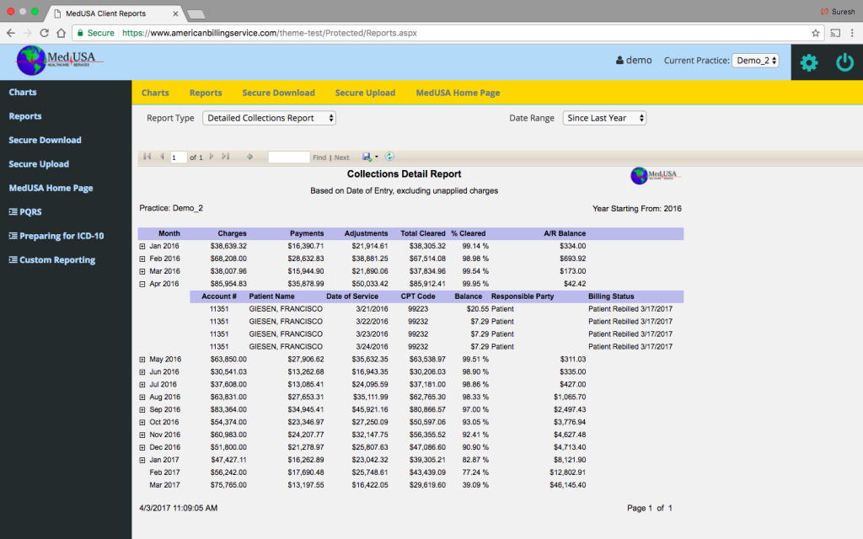Go to browser home page
The width and height of the screenshot is (863, 539).
[61, 33]
